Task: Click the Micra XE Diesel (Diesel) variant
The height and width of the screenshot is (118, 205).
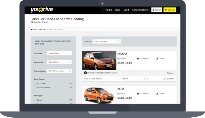Action: (93, 79)
